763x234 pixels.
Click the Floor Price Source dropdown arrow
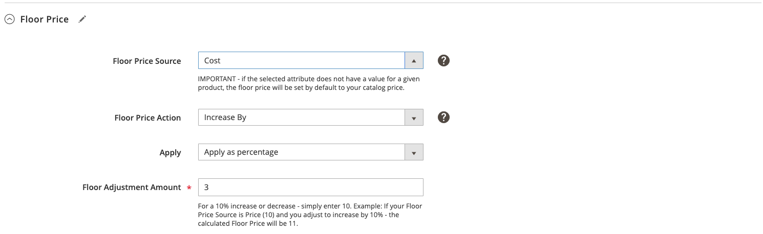pyautogui.click(x=414, y=61)
